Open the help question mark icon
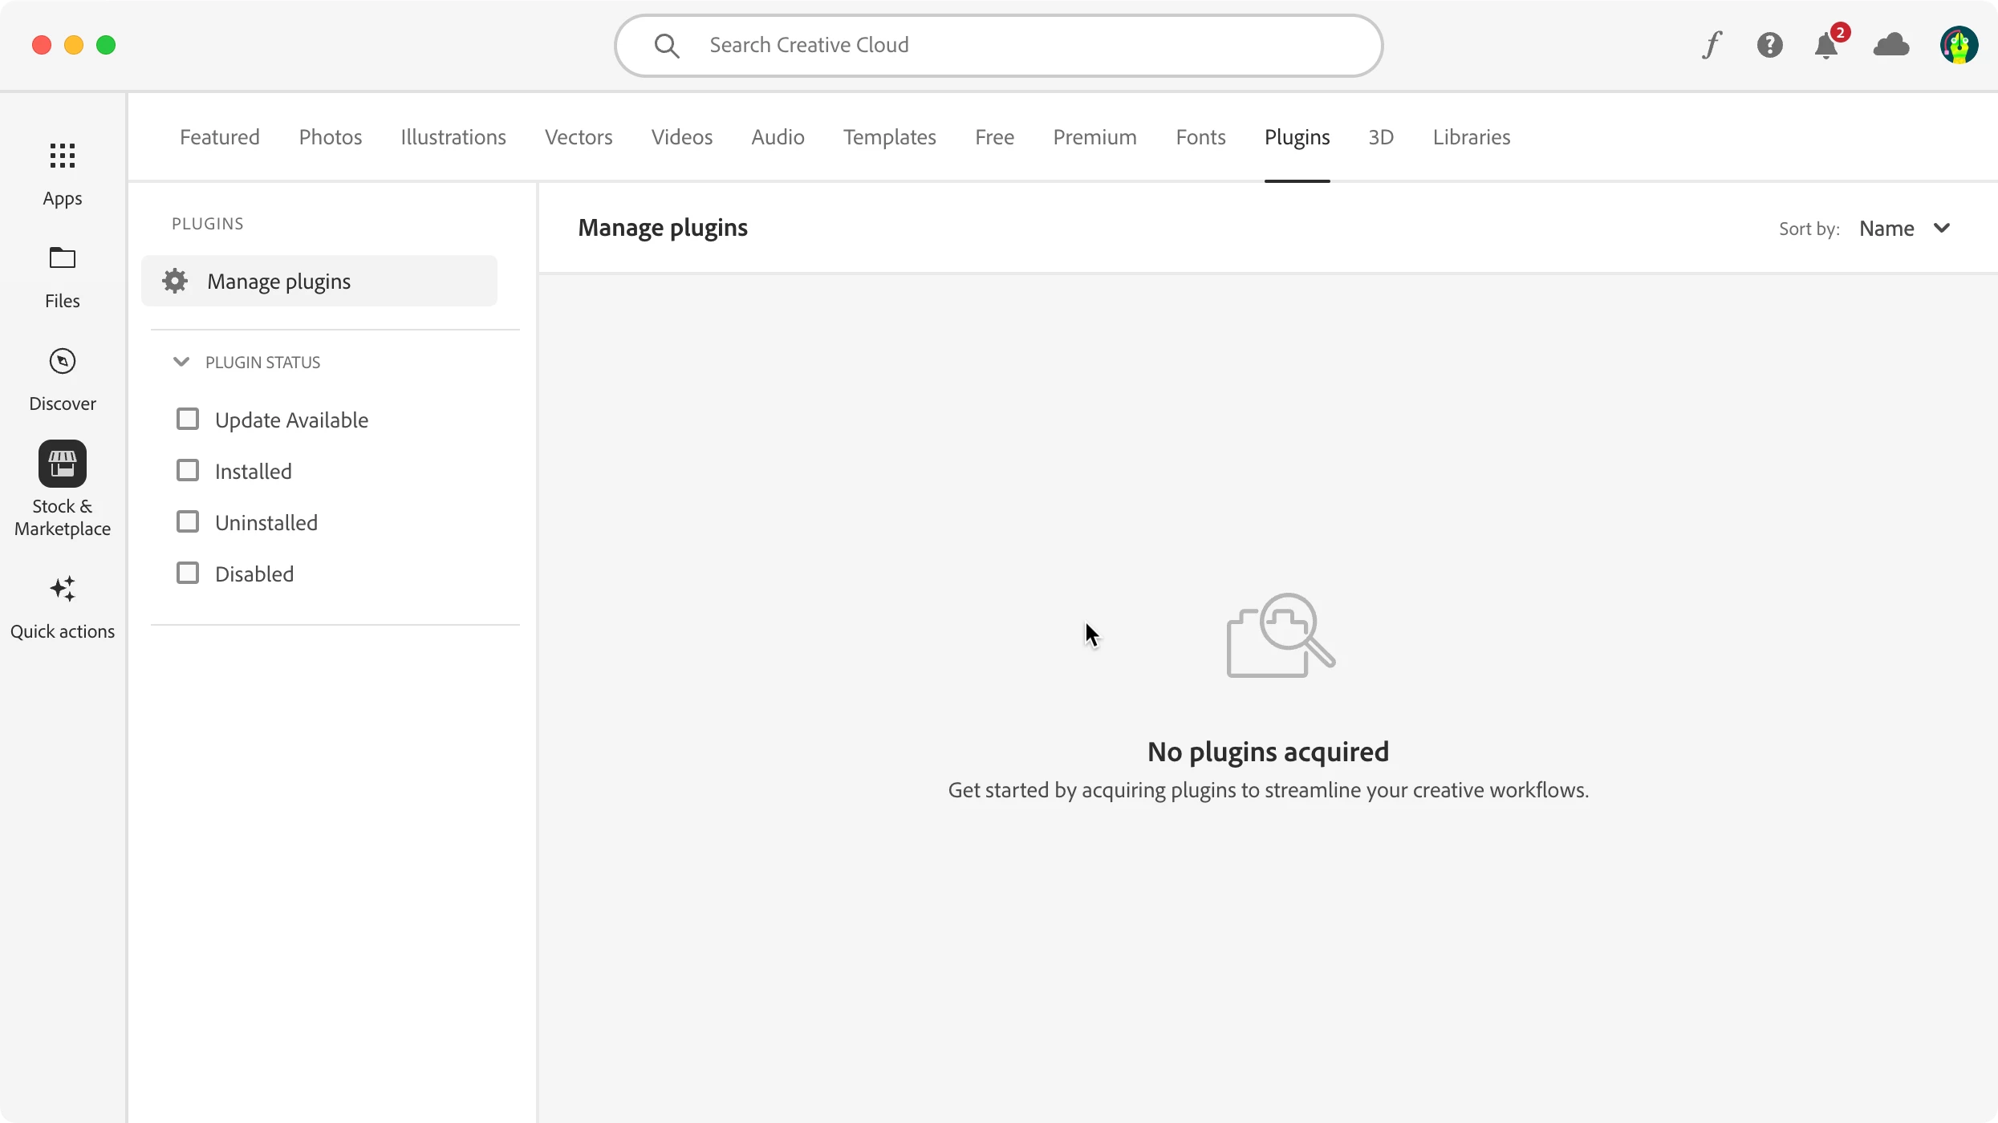This screenshot has height=1123, width=1998. coord(1769,45)
